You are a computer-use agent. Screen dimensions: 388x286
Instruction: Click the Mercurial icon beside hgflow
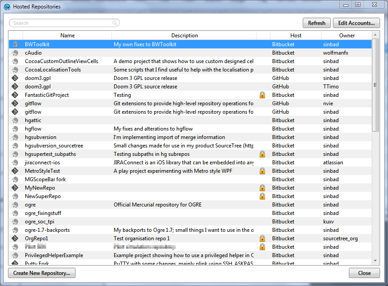point(15,129)
